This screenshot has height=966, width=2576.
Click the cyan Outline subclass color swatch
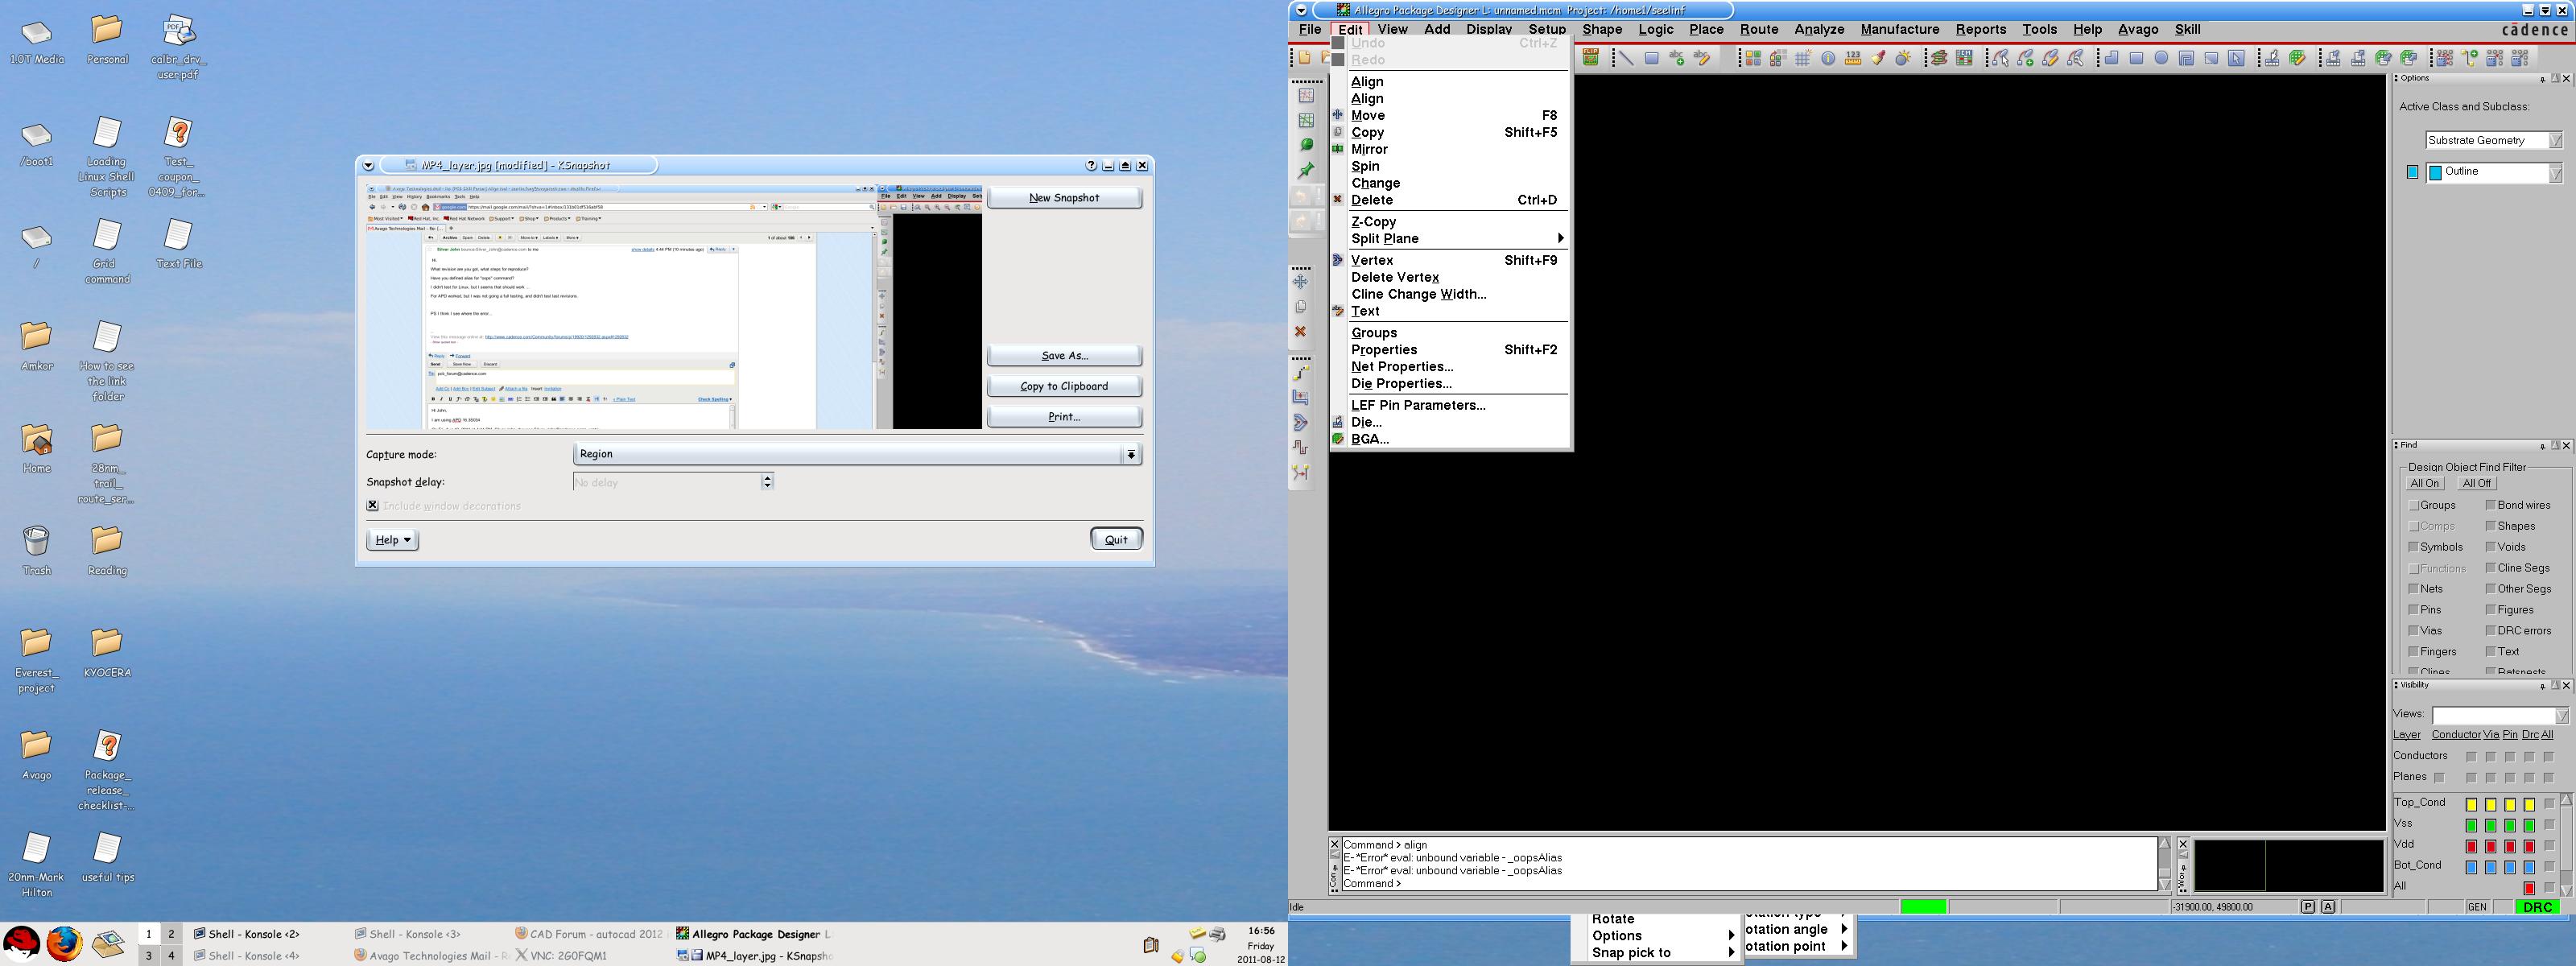(2412, 173)
